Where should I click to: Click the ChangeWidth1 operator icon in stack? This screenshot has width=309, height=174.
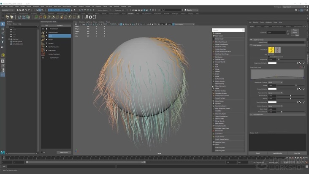[43, 33]
